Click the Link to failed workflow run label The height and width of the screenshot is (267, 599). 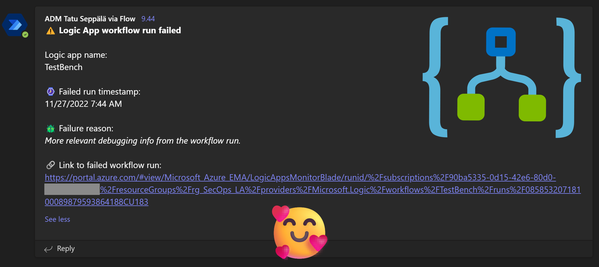pos(110,165)
